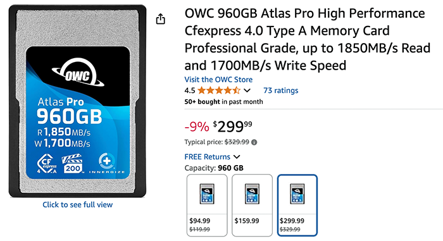Expand the chevron beside the star rating
The width and height of the screenshot is (443, 241).
click(x=247, y=90)
